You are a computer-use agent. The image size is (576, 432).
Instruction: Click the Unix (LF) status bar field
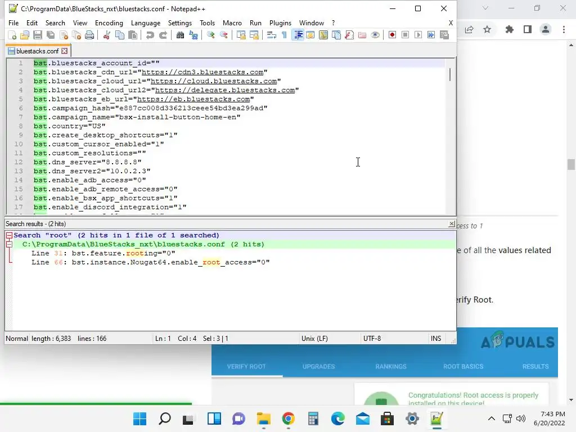(x=314, y=338)
